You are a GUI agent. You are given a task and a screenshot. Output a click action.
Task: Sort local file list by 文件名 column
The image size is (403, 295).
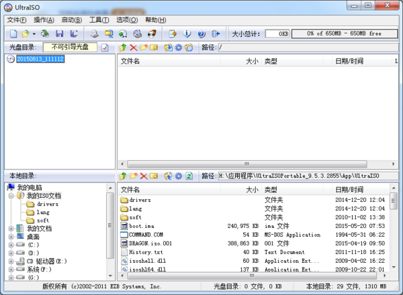(x=169, y=190)
